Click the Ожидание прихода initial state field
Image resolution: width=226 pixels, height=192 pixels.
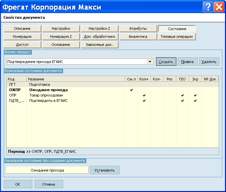pyautogui.click(x=47, y=170)
